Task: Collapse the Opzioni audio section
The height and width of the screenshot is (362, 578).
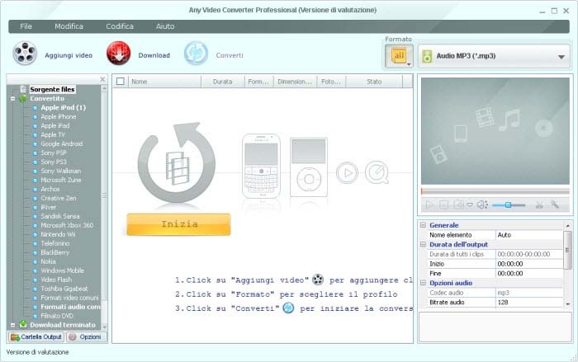Action: pyautogui.click(x=423, y=283)
